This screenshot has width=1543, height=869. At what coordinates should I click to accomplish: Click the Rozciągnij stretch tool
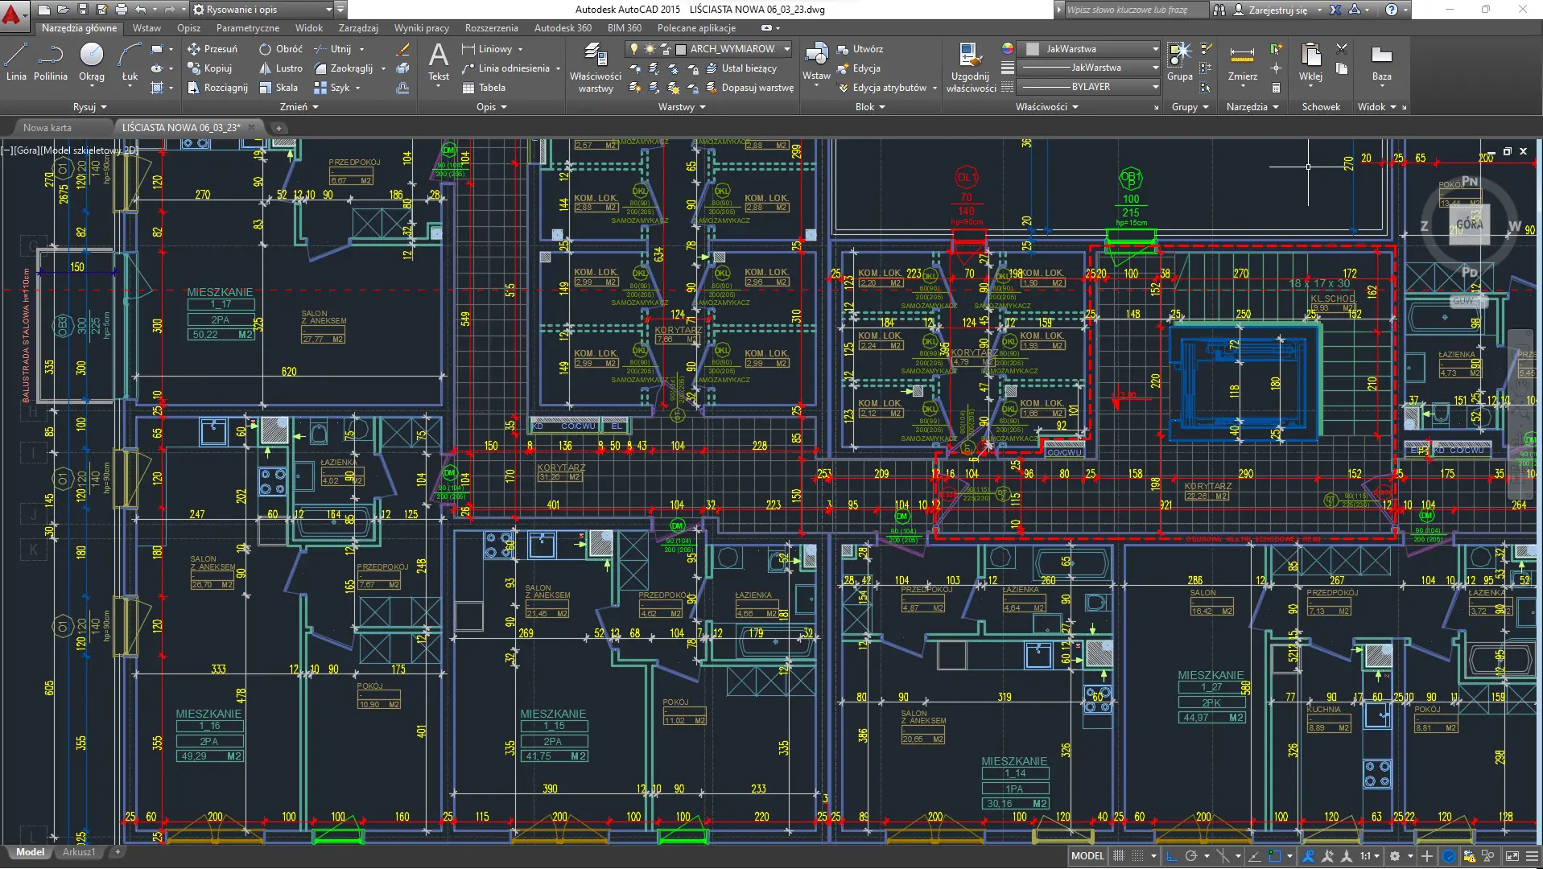pyautogui.click(x=217, y=88)
